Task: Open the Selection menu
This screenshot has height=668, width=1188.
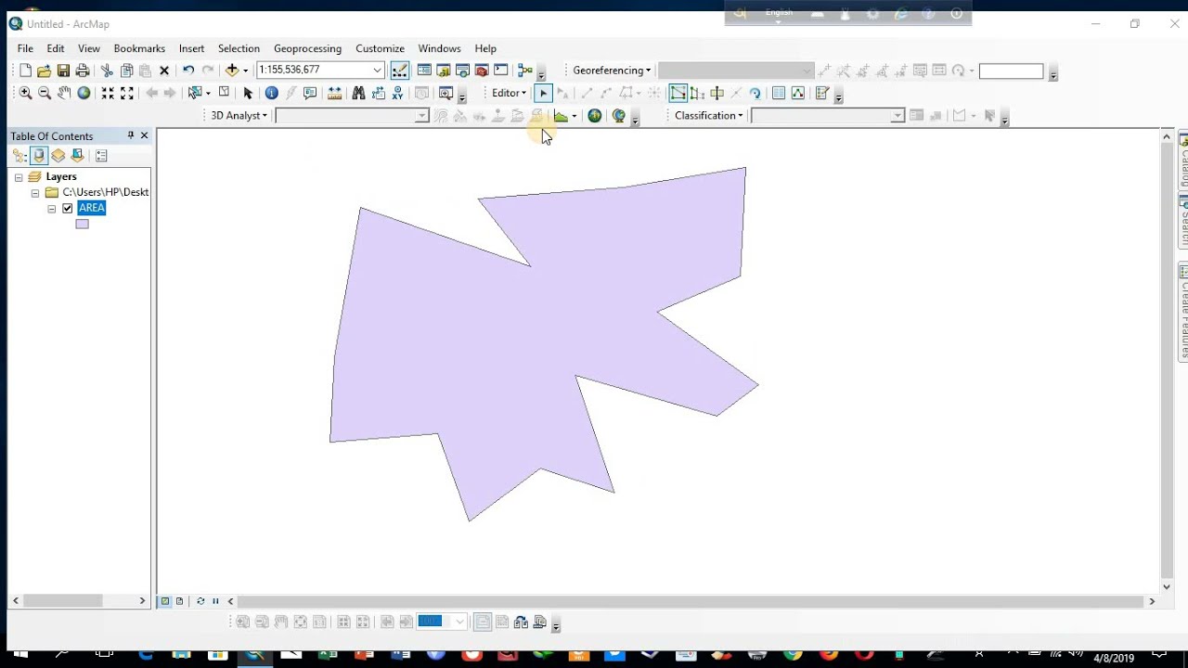Action: coord(239,48)
